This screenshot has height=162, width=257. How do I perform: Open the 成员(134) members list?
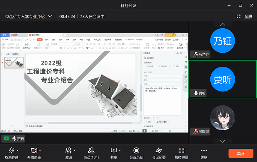[91, 153]
